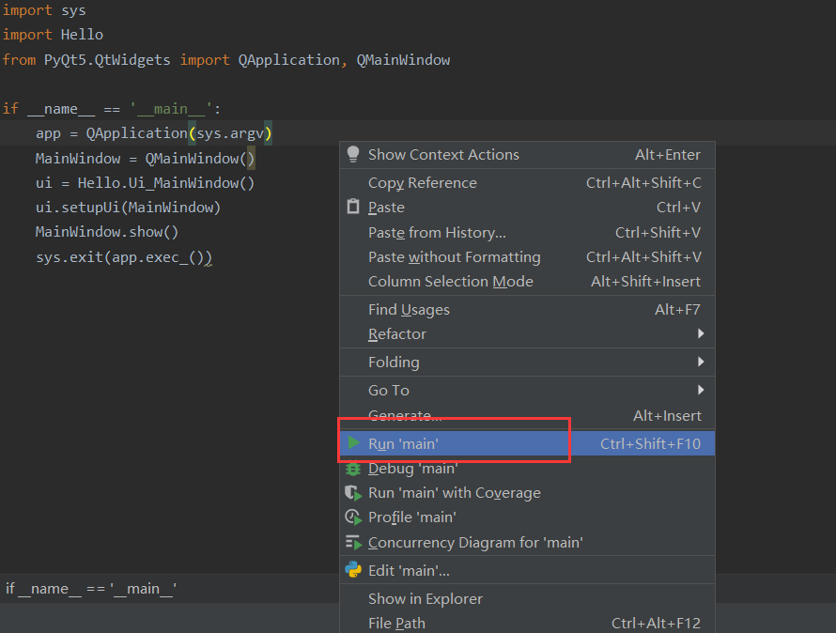Click the breadcrumb if __name__ == '__main__'
Image resolution: width=836 pixels, height=633 pixels.
[91, 589]
